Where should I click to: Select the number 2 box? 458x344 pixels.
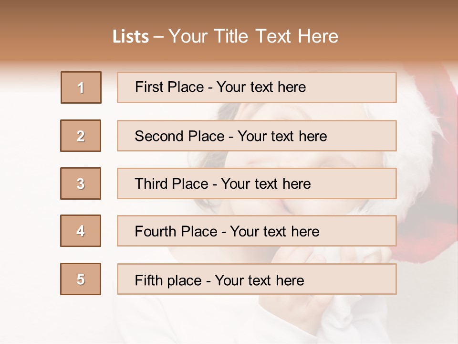click(81, 136)
